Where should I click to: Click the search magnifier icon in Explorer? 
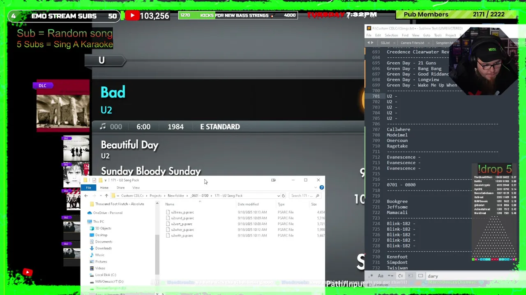(x=318, y=196)
